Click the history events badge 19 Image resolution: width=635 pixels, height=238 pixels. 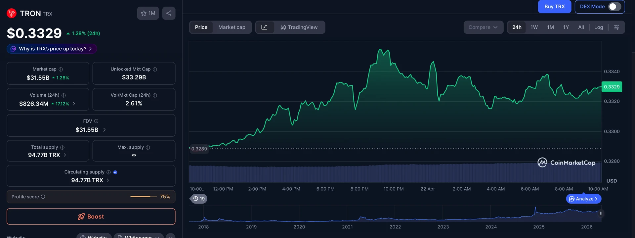pyautogui.click(x=199, y=199)
